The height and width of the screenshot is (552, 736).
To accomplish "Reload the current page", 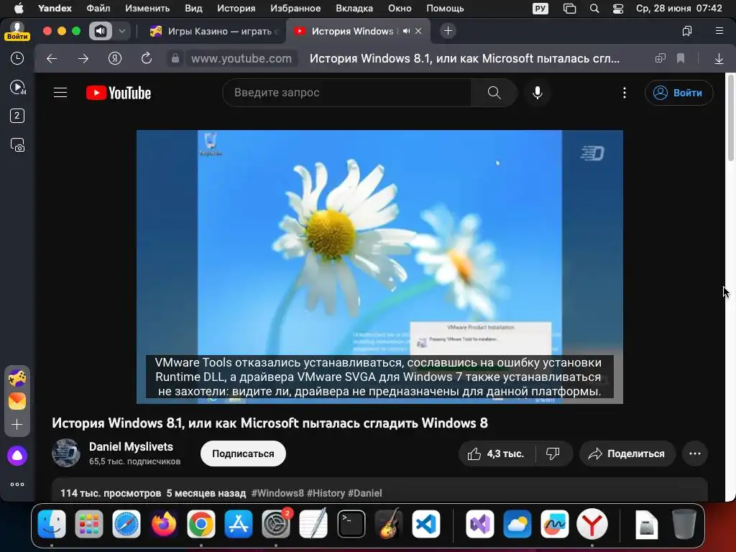I will pos(147,58).
